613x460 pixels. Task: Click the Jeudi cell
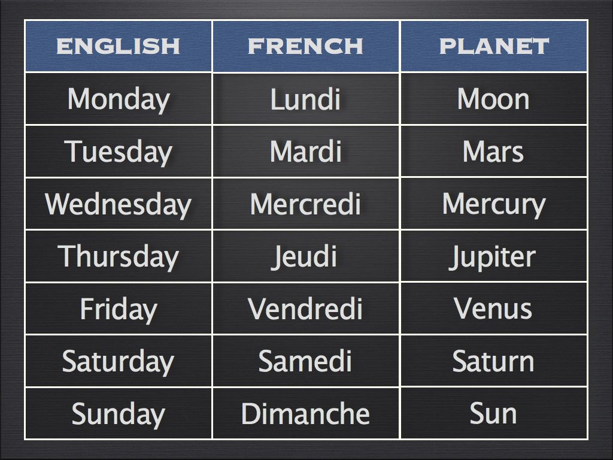click(x=306, y=256)
